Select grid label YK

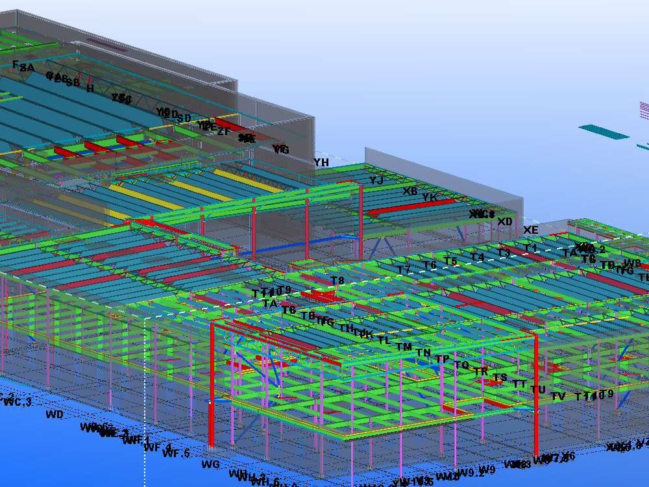(430, 197)
